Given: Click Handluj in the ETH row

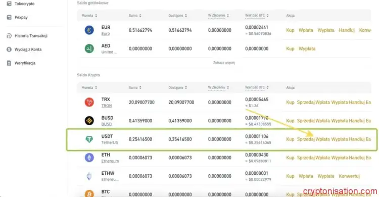Looking at the screenshot, I should click(357, 158).
